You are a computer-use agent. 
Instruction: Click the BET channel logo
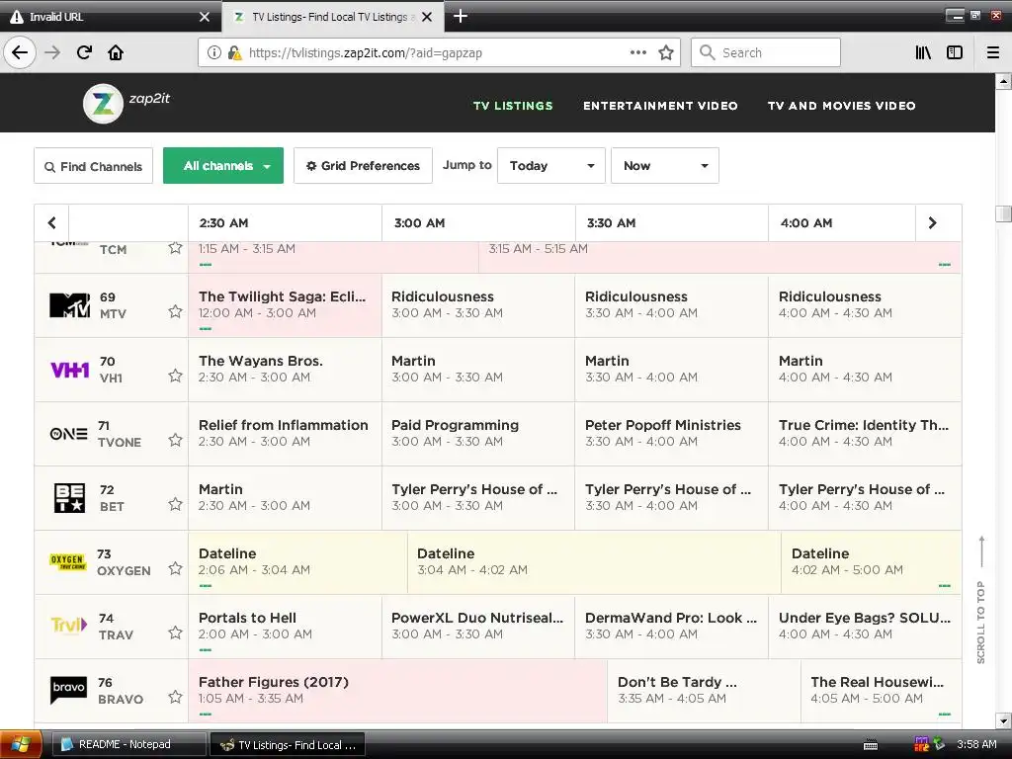70,498
